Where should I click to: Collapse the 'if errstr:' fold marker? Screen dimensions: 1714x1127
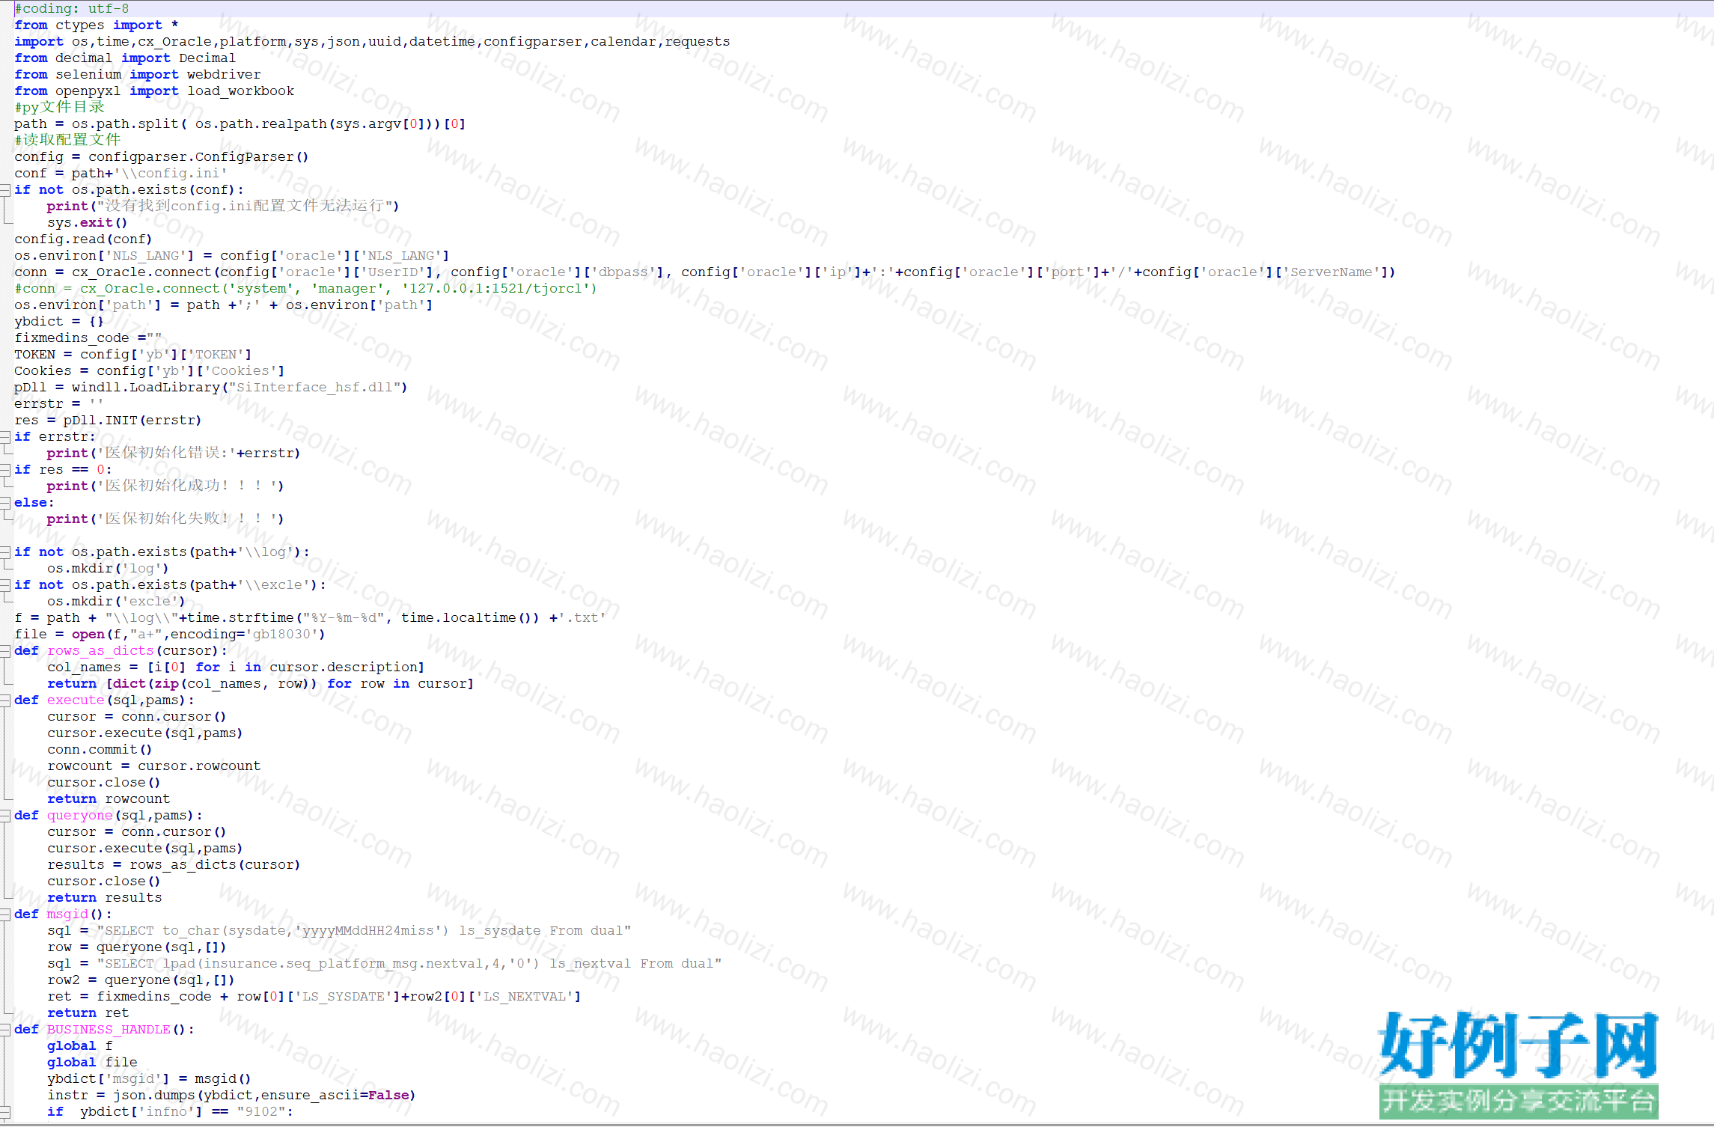tap(4, 437)
